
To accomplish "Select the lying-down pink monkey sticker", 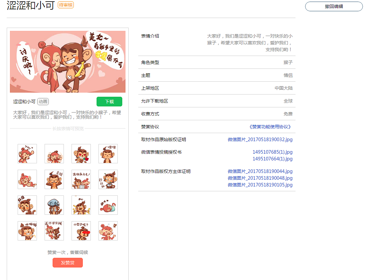I will point(27,179).
